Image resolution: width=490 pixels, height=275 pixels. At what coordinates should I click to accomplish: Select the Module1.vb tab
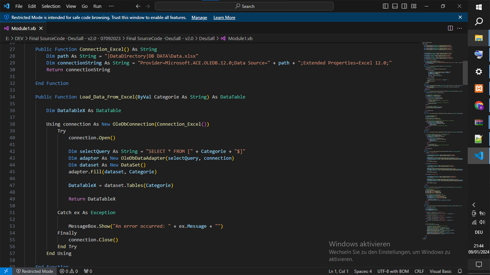click(x=23, y=28)
